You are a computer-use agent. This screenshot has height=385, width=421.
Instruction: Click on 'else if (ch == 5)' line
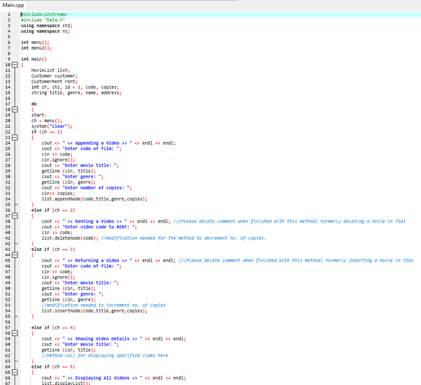point(53,367)
